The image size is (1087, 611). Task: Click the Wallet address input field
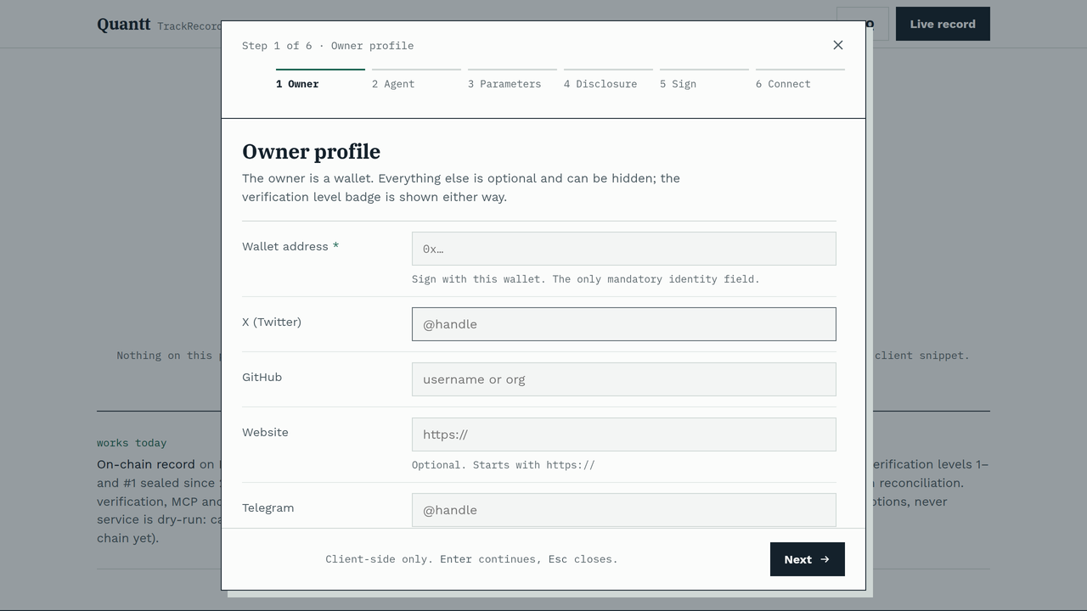click(624, 249)
